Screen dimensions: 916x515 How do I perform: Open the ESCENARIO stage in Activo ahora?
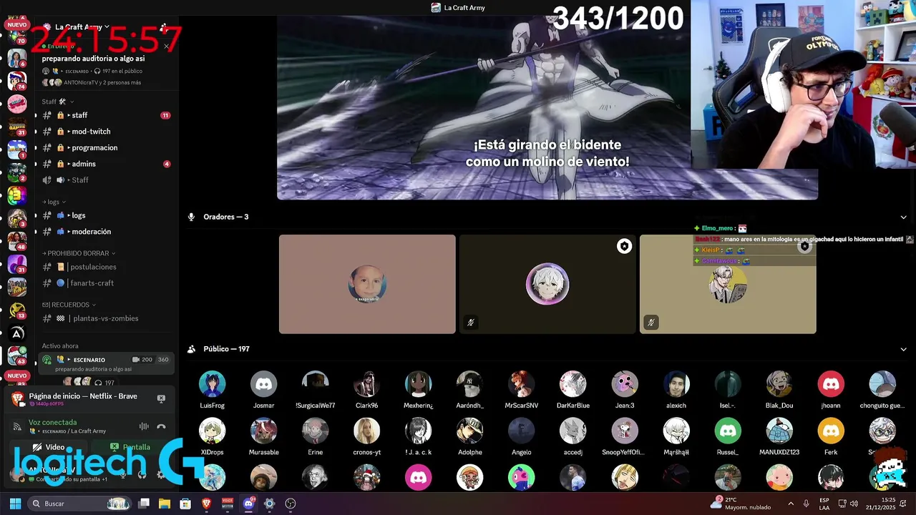coord(106,363)
